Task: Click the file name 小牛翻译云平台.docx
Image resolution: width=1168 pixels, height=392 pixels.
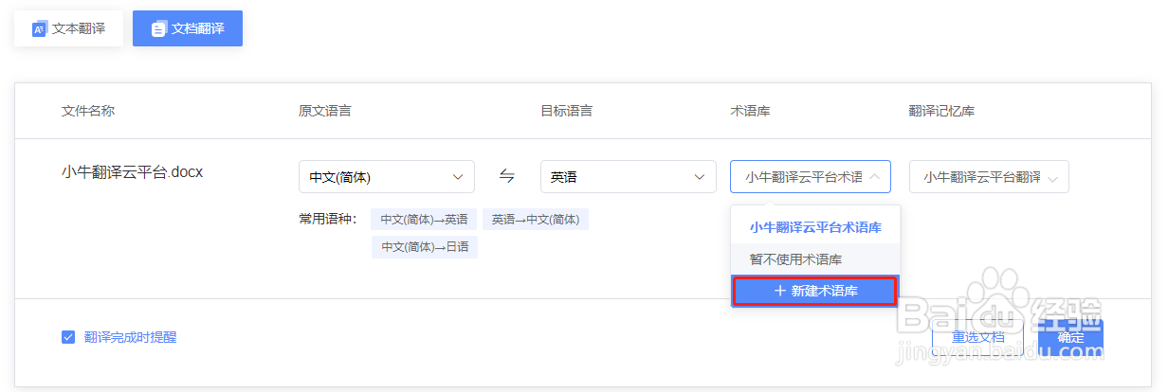Action: click(133, 172)
